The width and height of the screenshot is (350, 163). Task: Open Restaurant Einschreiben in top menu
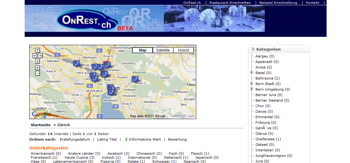coord(230,2)
